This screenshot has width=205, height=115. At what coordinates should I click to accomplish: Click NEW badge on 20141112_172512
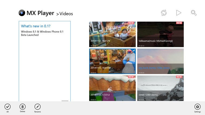(x=131, y=77)
